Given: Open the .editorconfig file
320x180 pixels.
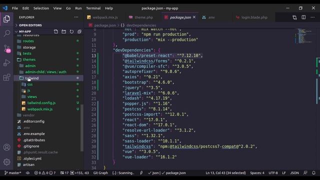Looking at the screenshot, I should tap(48, 121).
